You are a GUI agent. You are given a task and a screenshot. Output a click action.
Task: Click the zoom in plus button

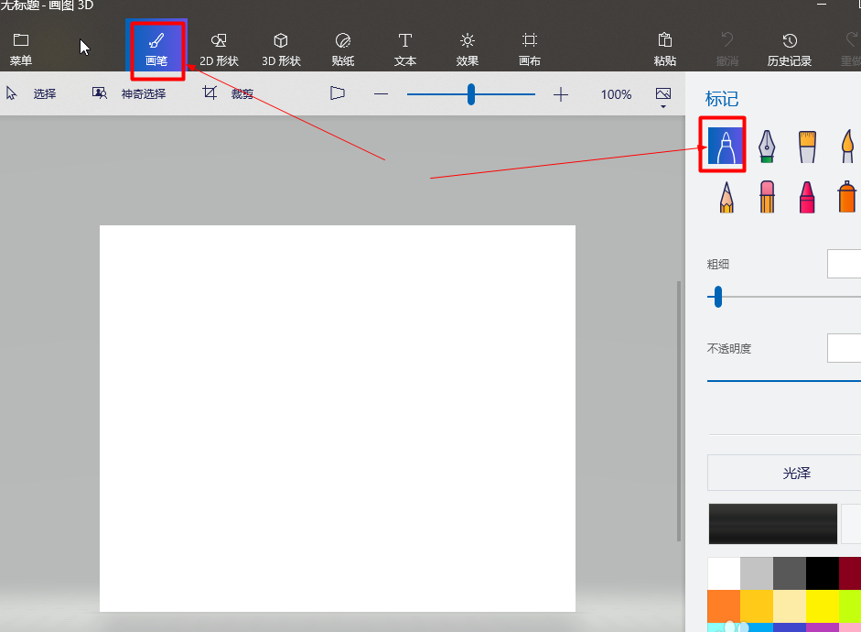(561, 94)
